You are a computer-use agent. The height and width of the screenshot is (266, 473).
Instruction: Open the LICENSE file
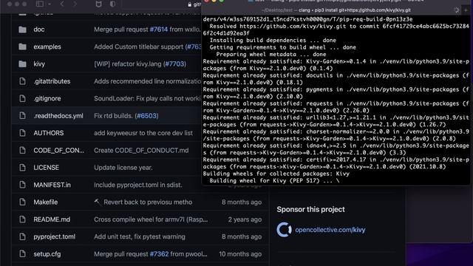(x=46, y=168)
